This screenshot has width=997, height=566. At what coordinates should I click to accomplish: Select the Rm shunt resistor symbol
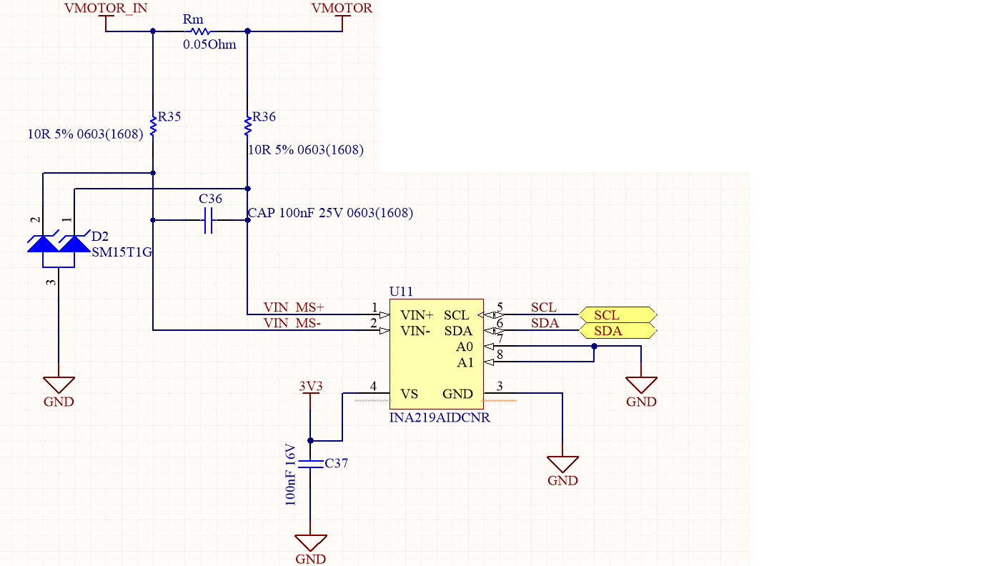pos(199,31)
